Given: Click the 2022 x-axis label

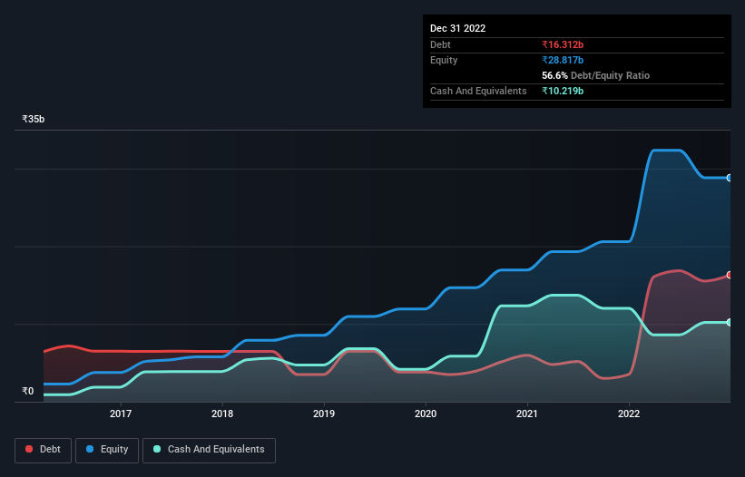Looking at the screenshot, I should (629, 414).
